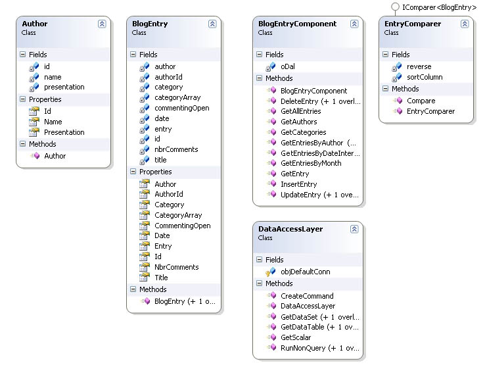Screen dimensions: 485x367
Task: Collapse Fields section in EntryComparer class
Action: (385, 55)
